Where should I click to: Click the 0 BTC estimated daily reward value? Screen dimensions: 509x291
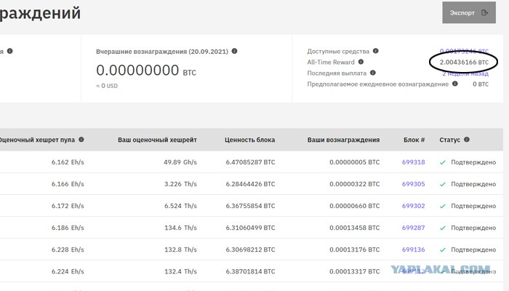(x=481, y=84)
